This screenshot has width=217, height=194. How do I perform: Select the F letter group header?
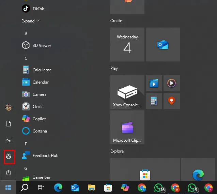26,144
